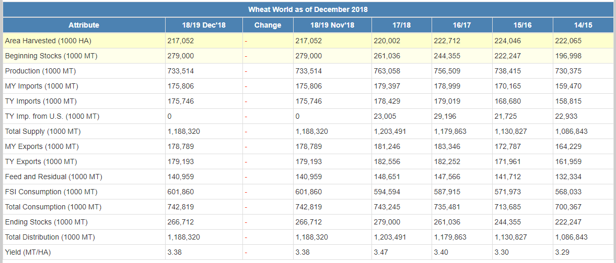The image size is (616, 263).
Task: Select the Yield (MT/HA) row label
Action: tap(28, 252)
